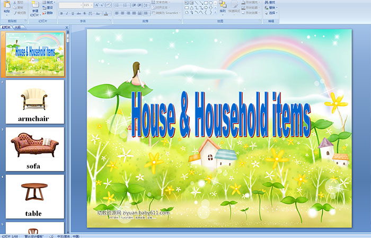Click the Shape Effects icon

243,13
